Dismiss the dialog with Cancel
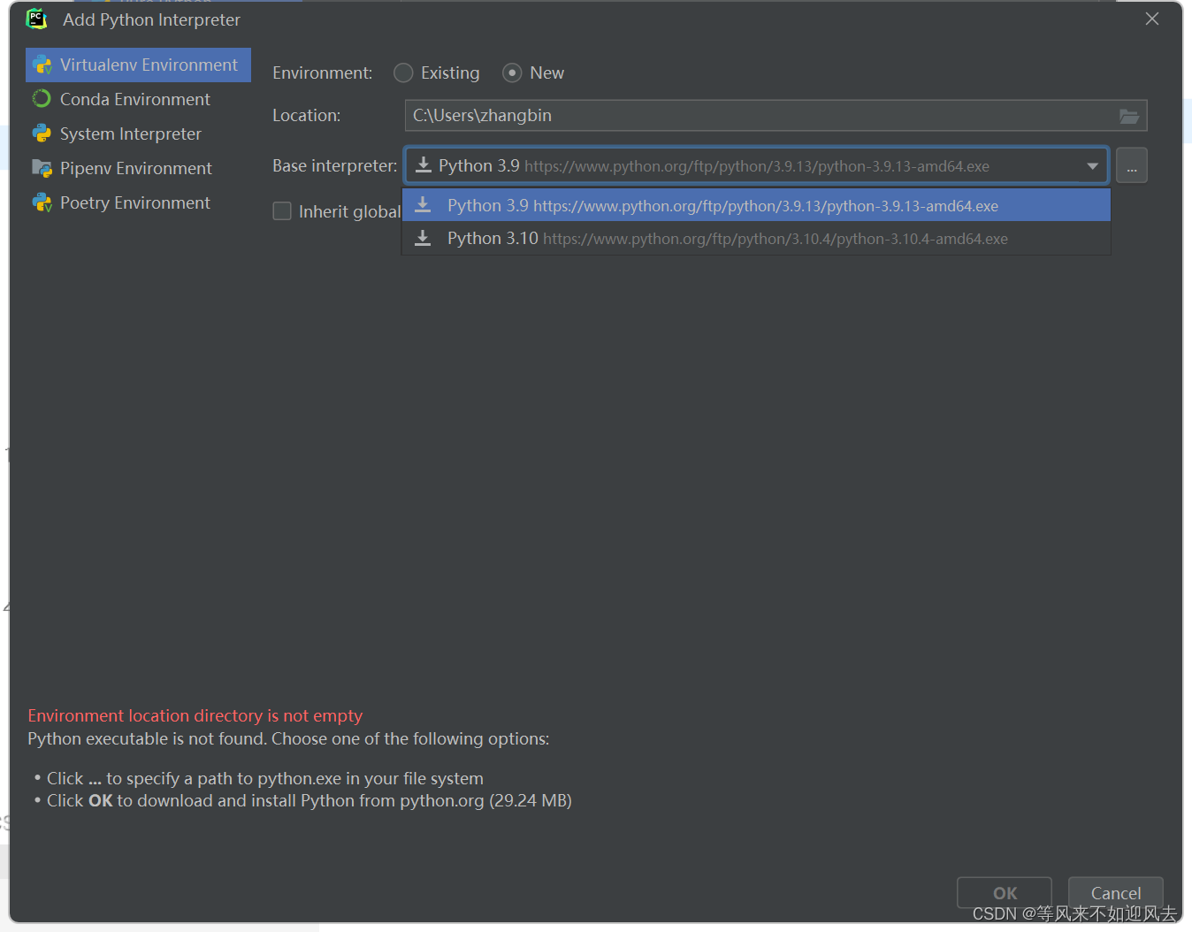 click(x=1116, y=893)
